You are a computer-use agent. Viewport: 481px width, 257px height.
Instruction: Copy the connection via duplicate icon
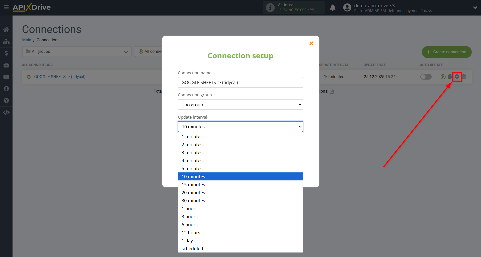(x=450, y=77)
